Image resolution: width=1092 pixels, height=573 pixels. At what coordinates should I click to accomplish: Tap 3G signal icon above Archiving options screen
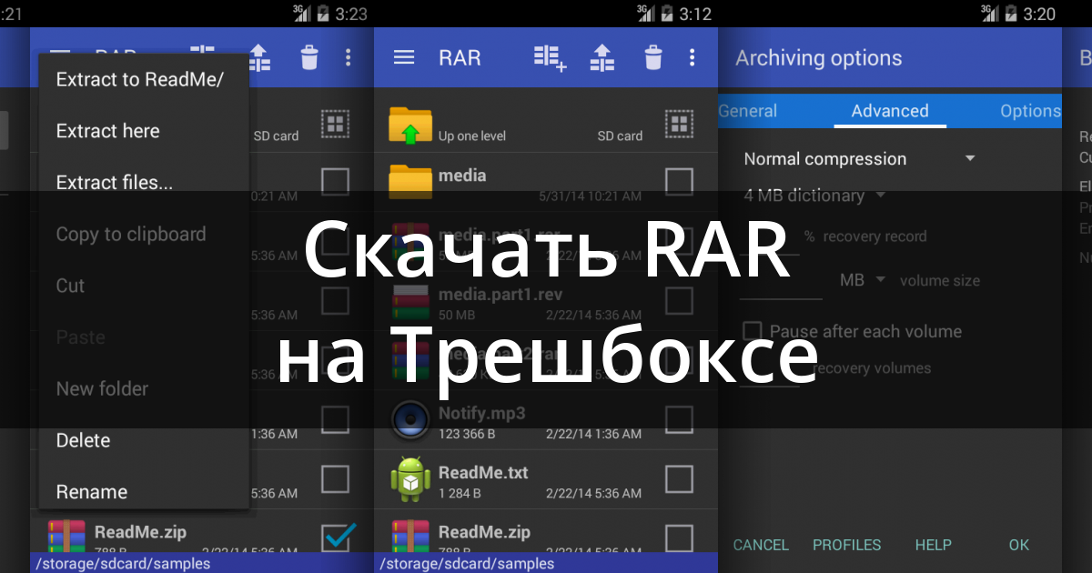990,12
